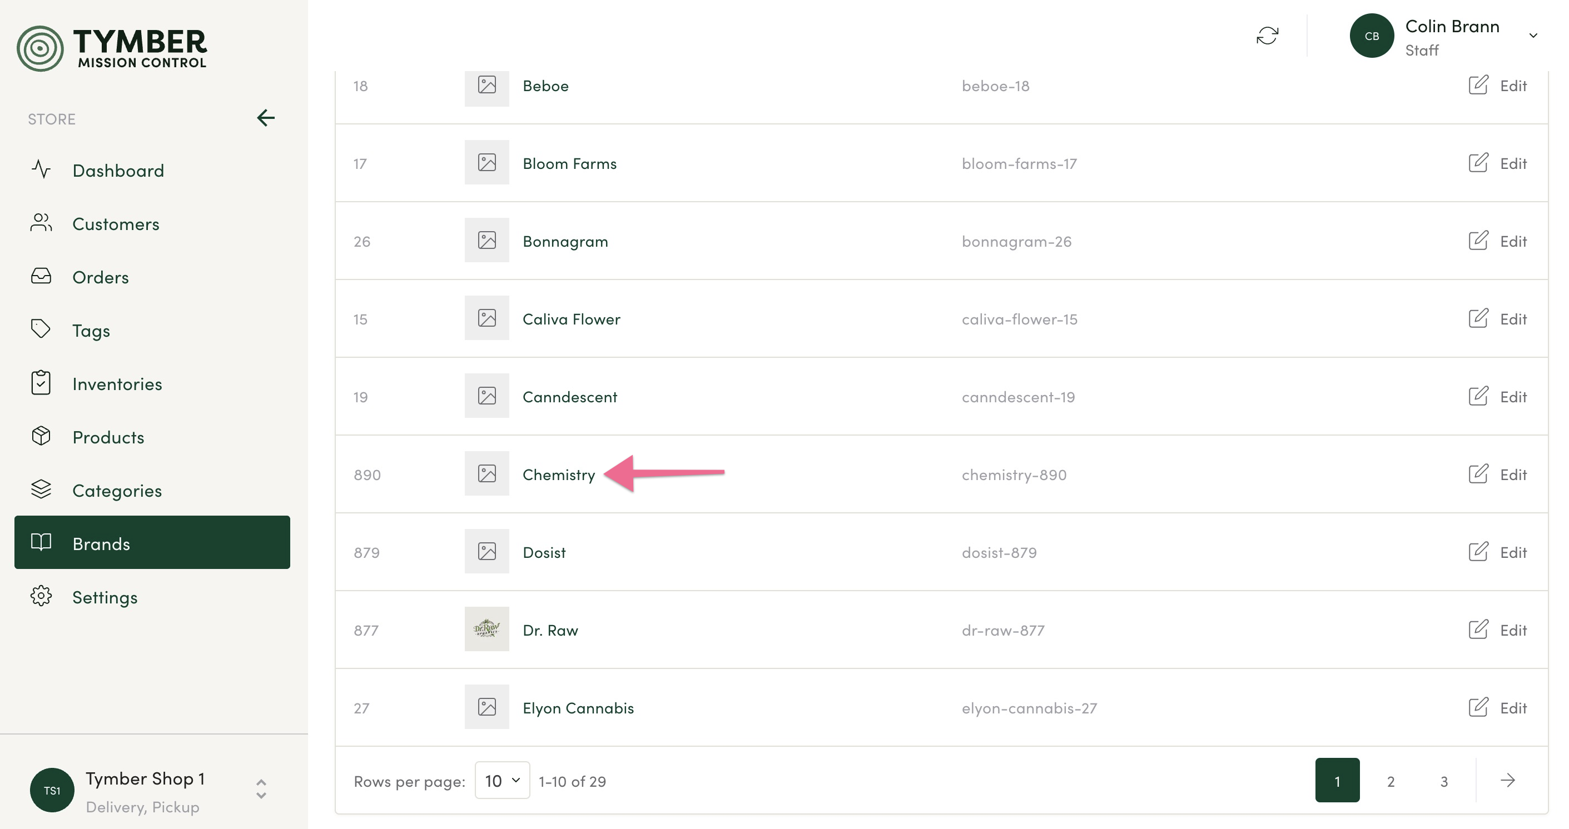Go to page 2 of brands
Screen dimensions: 1569x829
coord(1391,781)
